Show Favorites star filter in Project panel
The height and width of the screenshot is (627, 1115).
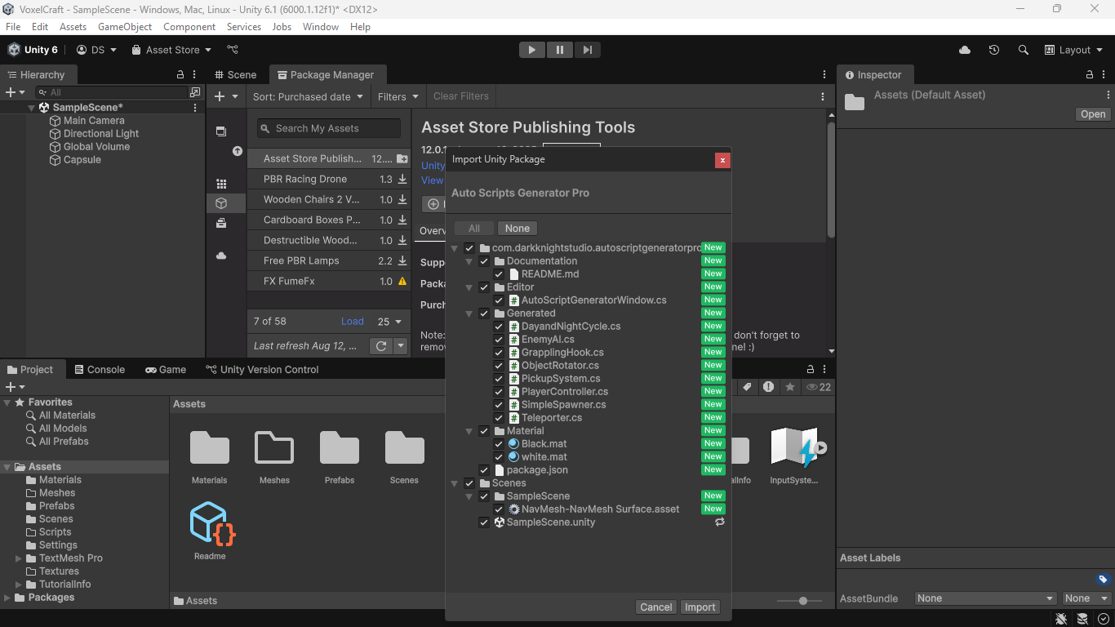point(789,387)
